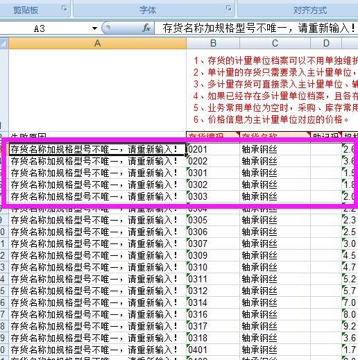Click the red note line starting 6、价格信息
Screen dimensions: 358x360
[271, 119]
